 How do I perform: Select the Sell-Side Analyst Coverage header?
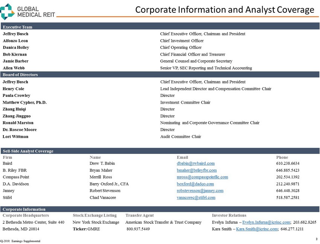pos(28,151)
